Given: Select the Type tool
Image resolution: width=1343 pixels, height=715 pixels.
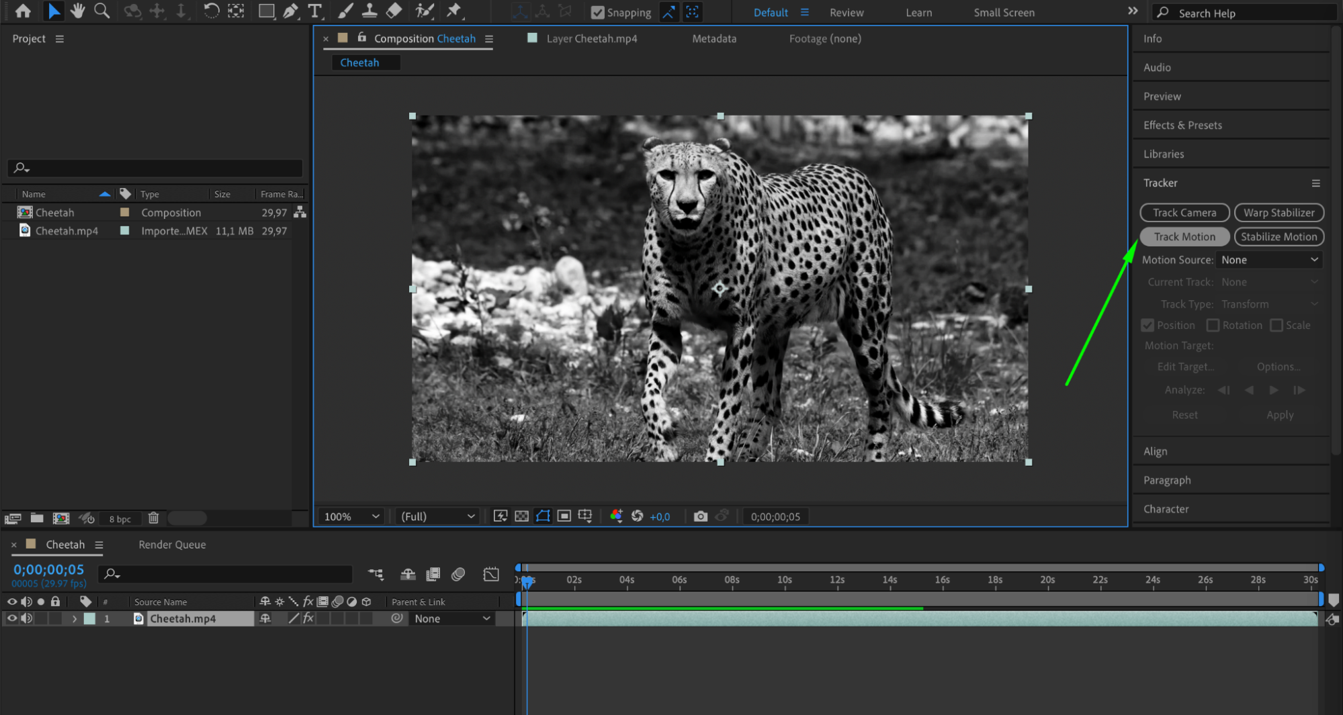Looking at the screenshot, I should [314, 11].
